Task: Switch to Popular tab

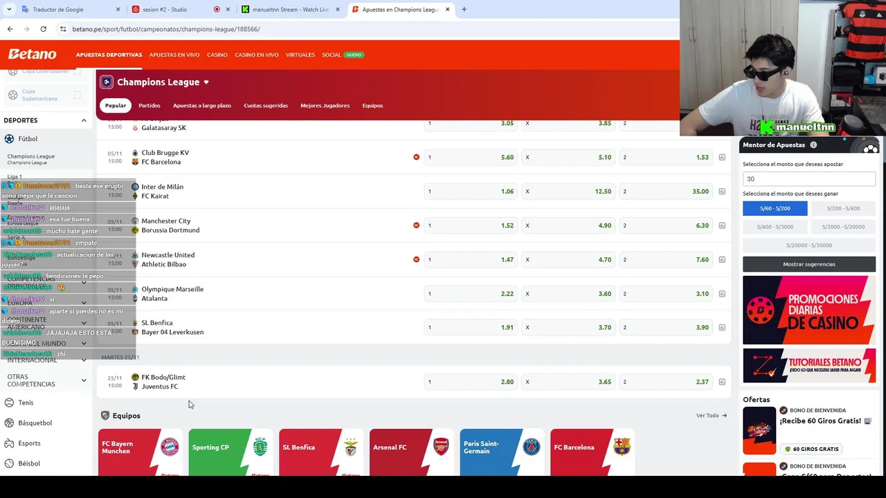Action: (x=116, y=106)
